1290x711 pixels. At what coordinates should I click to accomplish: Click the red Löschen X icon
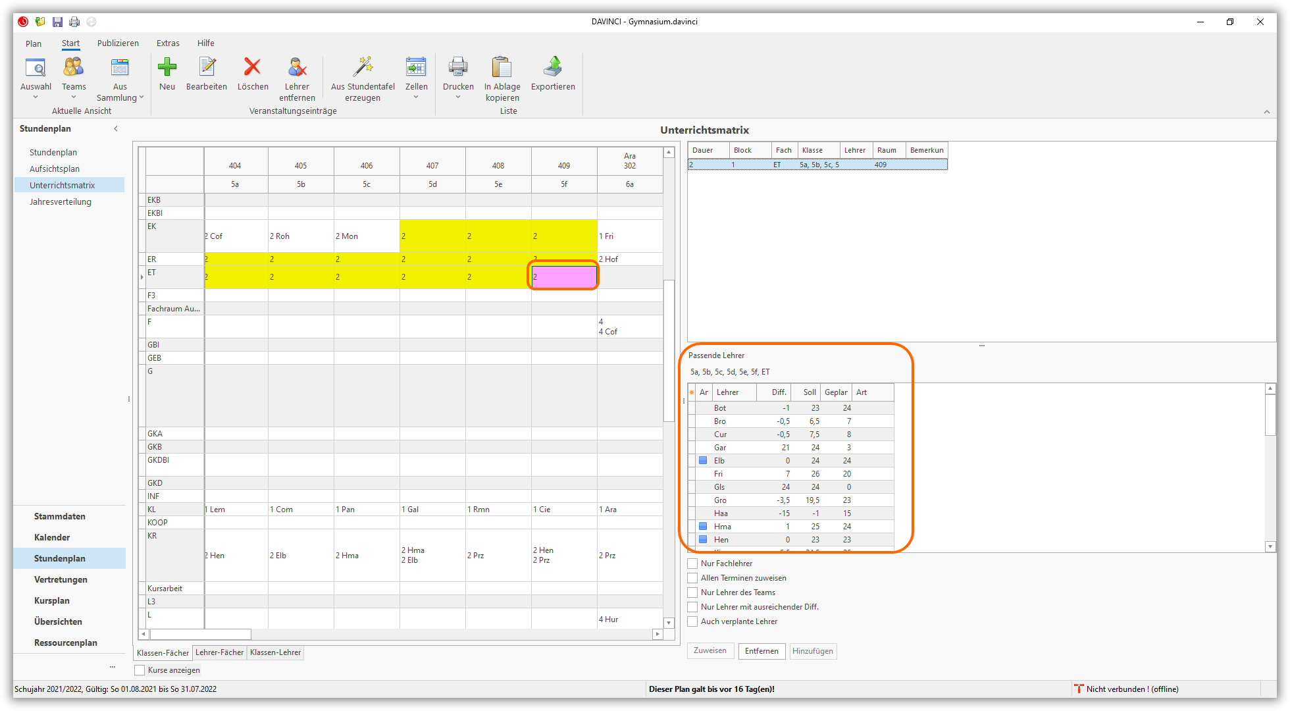point(253,67)
